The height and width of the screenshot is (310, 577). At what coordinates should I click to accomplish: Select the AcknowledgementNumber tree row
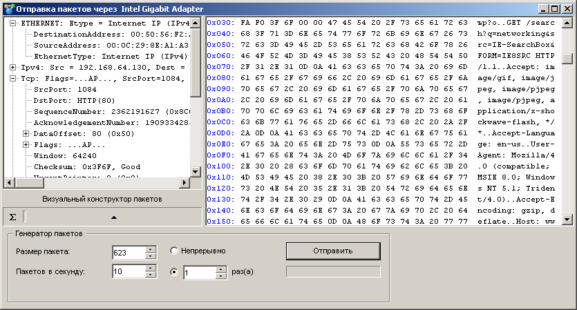(x=112, y=122)
